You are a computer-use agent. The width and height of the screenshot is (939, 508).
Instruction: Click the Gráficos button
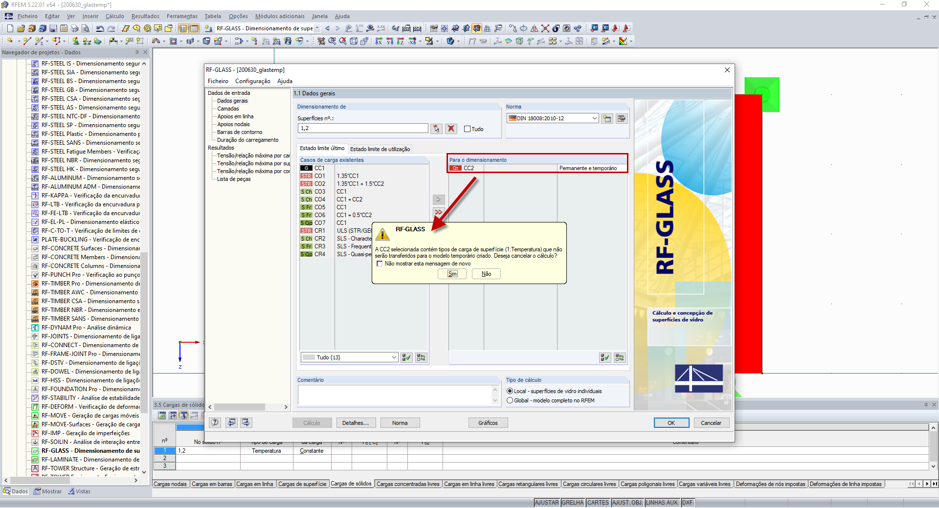coord(488,423)
